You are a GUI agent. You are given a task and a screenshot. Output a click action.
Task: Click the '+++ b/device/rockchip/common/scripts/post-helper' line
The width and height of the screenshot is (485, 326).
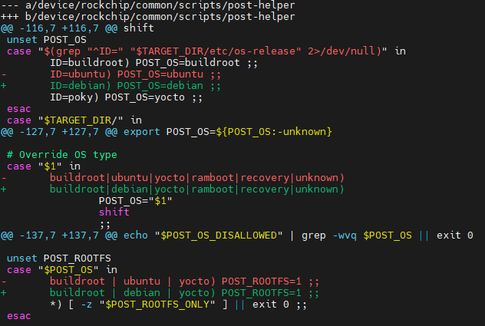[148, 17]
